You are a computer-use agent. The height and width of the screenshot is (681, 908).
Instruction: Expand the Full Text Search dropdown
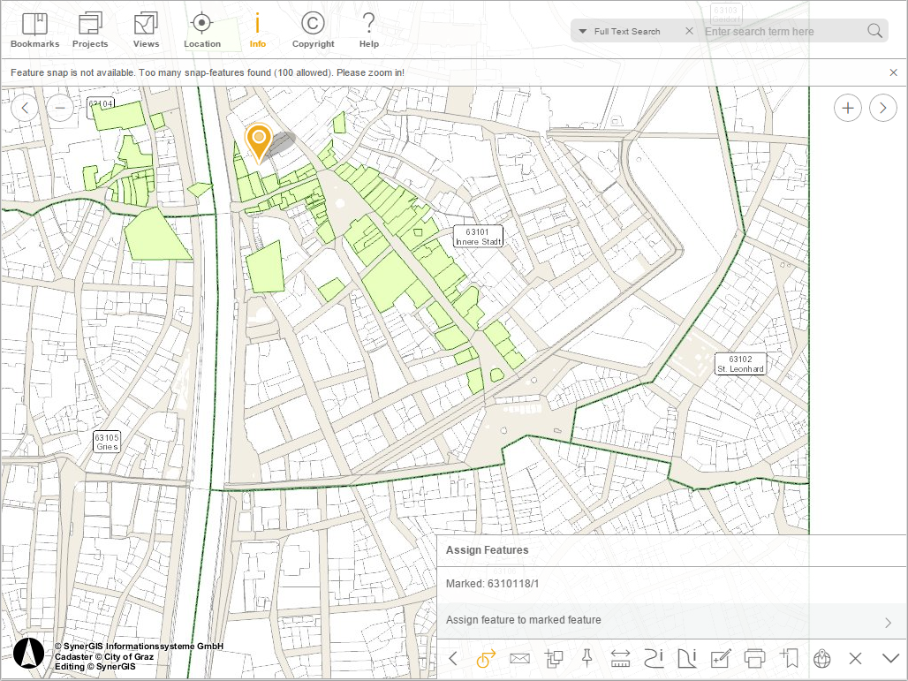[583, 32]
